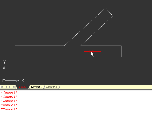Open the Layout2 tab
The image size is (152, 118).
click(x=52, y=87)
